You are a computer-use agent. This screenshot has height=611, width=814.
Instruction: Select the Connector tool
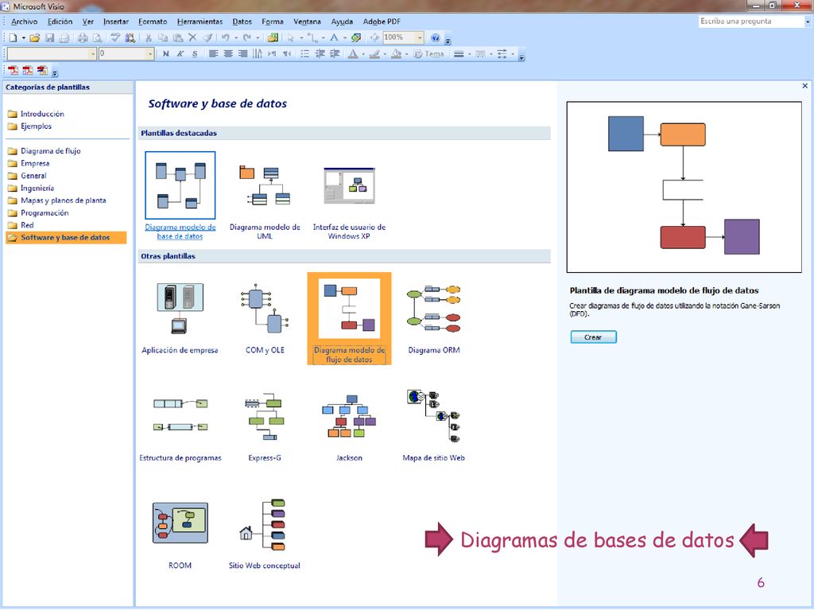[x=312, y=37]
